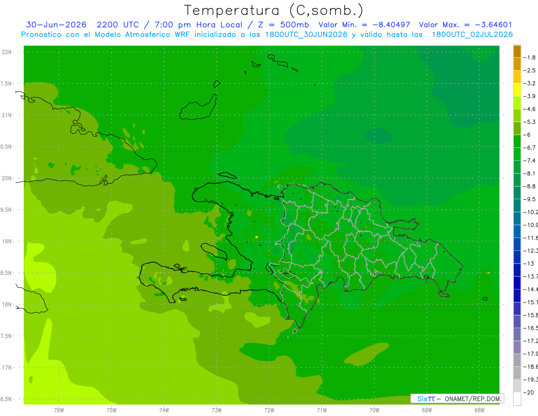Click the "Valor Min. = -8.40497" readout

(364, 25)
